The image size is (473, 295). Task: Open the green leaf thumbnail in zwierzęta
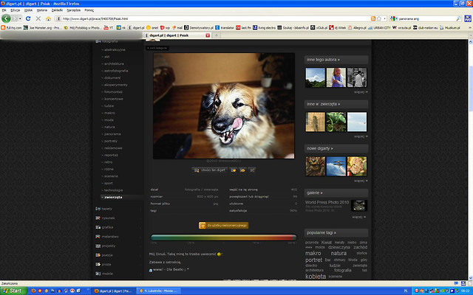click(336, 122)
